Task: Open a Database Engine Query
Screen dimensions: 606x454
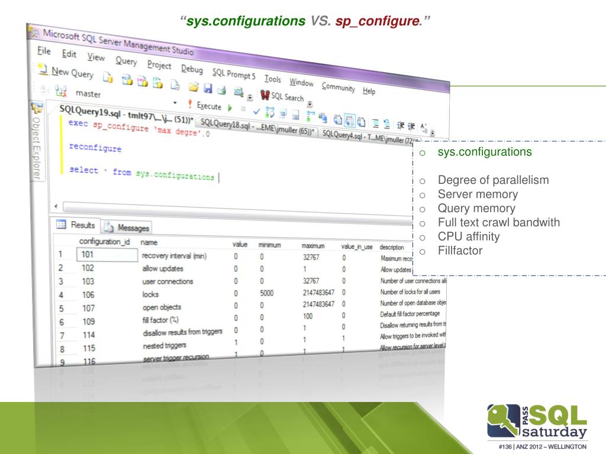Action: [x=108, y=77]
